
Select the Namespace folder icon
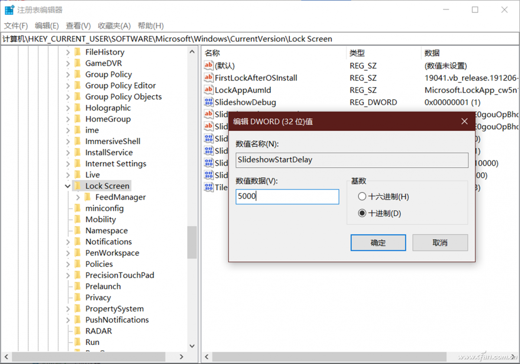coord(78,231)
